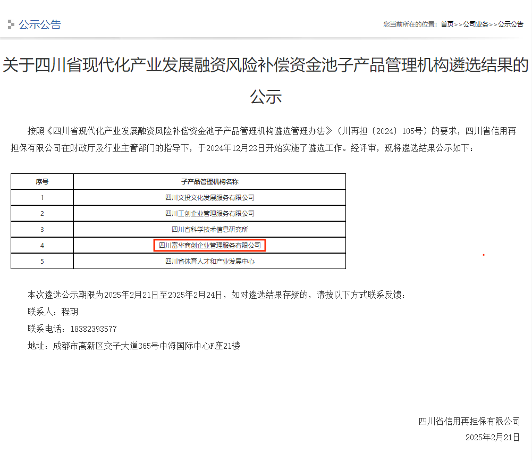532x461 pixels.
Task: Select the 子产品管理机构名称 table header
Action: click(210, 182)
